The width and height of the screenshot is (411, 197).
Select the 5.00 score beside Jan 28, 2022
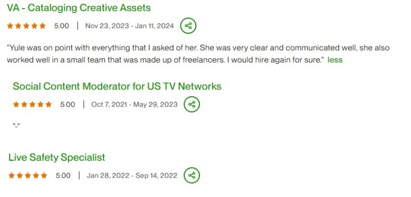tap(63, 176)
